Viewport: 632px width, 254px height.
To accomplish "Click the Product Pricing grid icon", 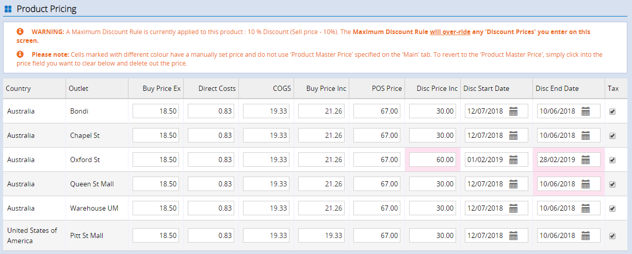I will coord(8,9).
